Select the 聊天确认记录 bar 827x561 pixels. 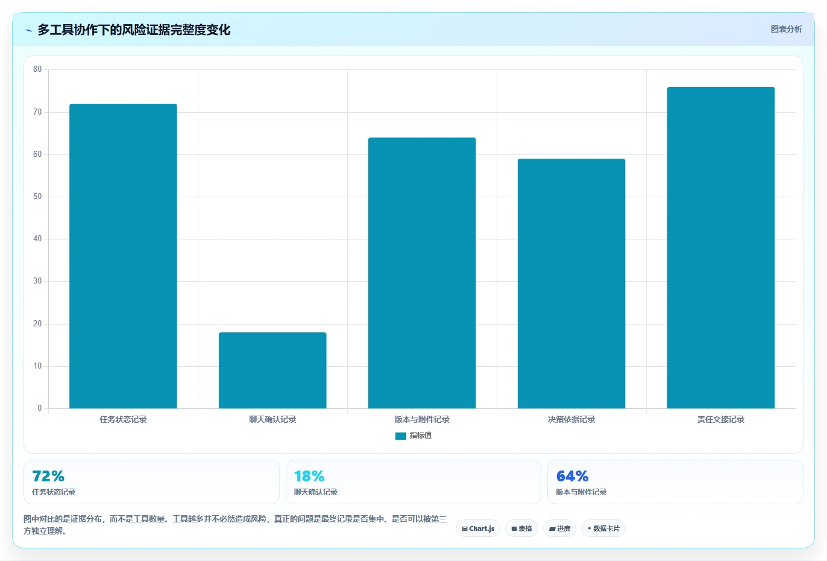point(272,370)
